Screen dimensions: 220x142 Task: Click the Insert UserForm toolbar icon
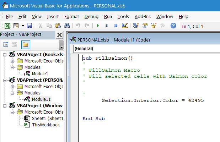pos(16,26)
